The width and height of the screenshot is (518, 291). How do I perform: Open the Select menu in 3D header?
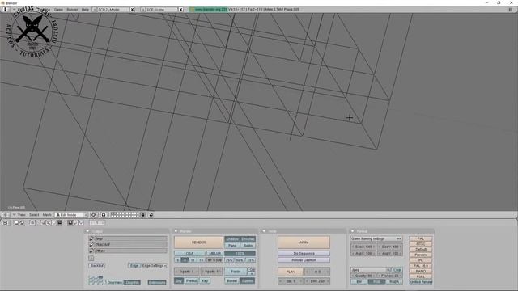point(34,215)
